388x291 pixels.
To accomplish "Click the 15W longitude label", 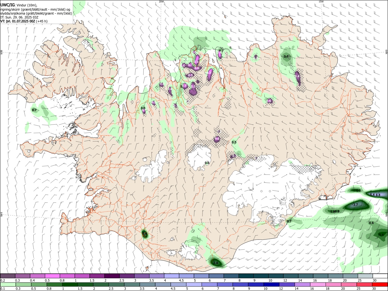I will [321, 2].
